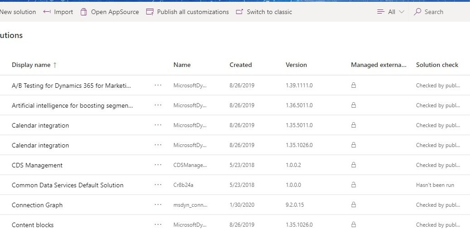Click the Search magnifier icon
The width and height of the screenshot is (470, 233).
coord(417,12)
